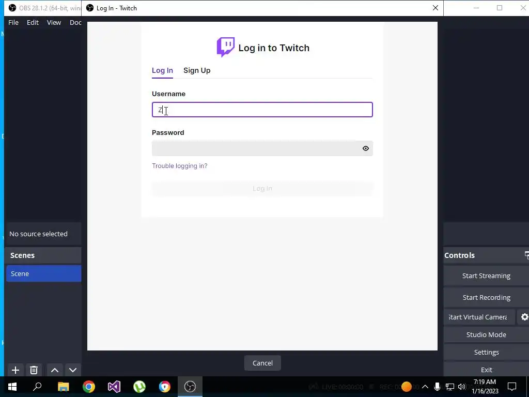Enable Studio Mode

coord(486,334)
